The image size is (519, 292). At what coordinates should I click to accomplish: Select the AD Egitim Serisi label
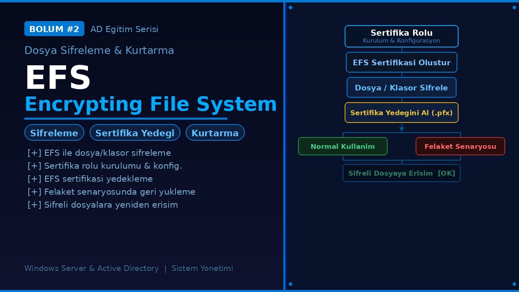124,29
